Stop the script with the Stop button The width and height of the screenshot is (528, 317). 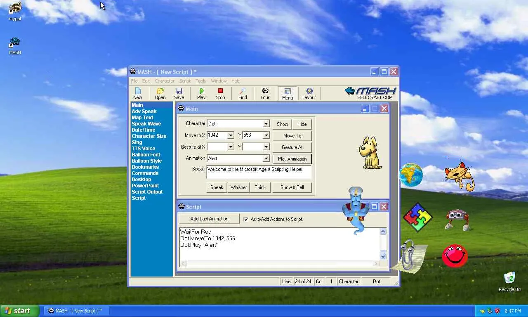[220, 94]
